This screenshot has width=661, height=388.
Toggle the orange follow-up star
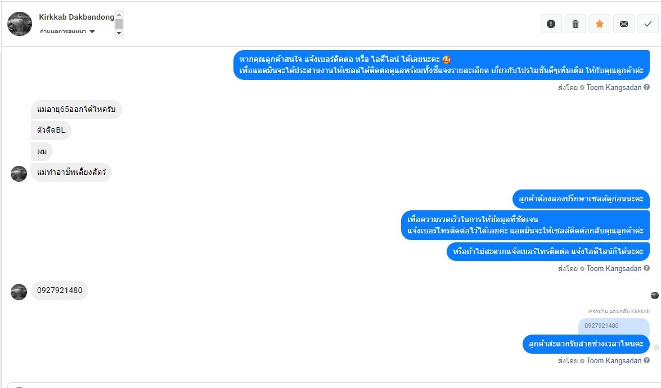(x=600, y=24)
